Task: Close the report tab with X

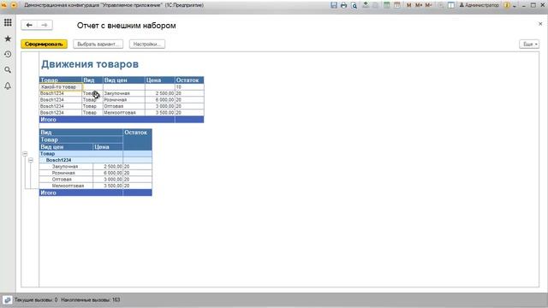Action: click(x=540, y=24)
